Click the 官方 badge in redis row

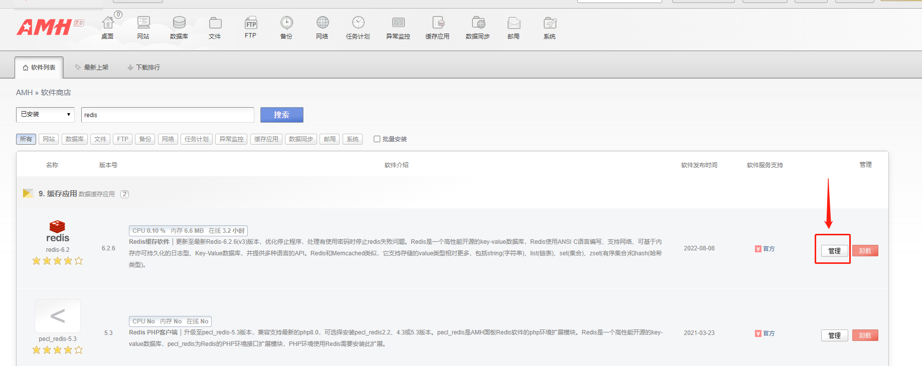(765, 249)
